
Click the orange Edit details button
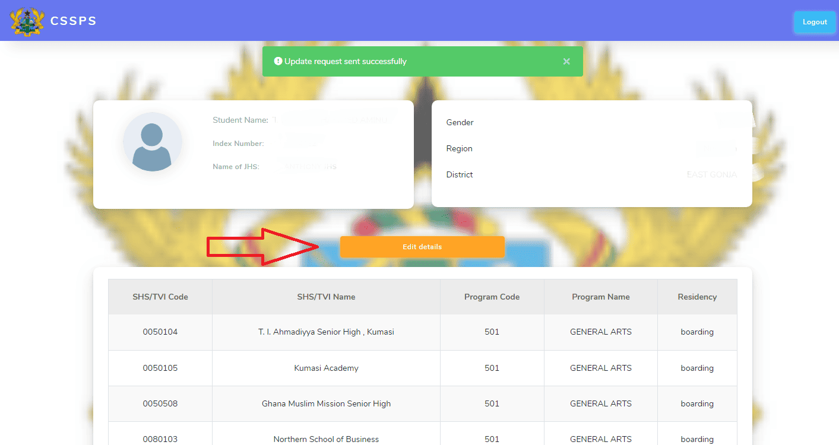(422, 247)
